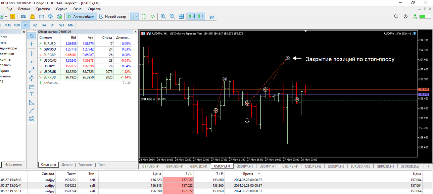433x194 pixels.
Task: Switch to the Торговля tab in Market Watch
Action: coord(85,165)
